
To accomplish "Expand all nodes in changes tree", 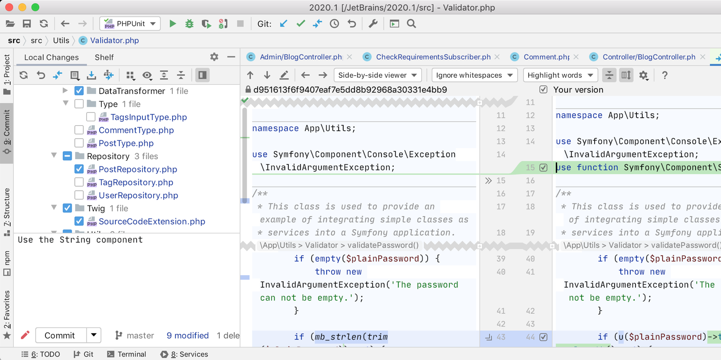I will pos(164,75).
